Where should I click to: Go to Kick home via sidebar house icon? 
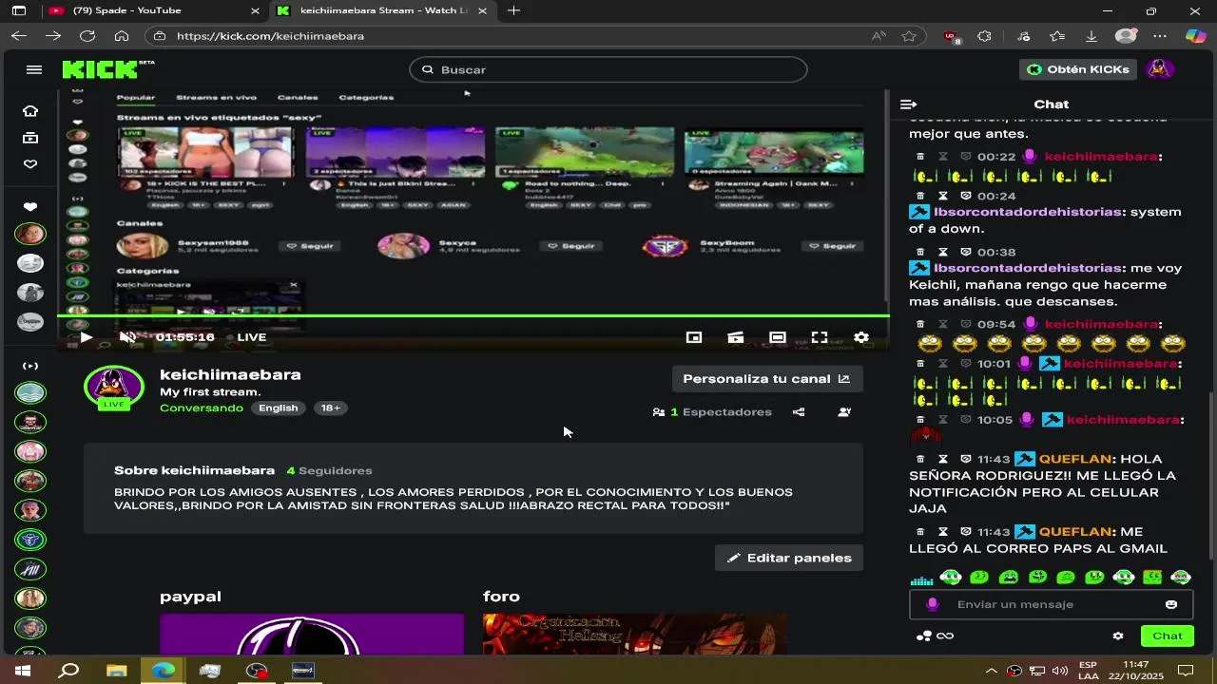[x=30, y=111]
